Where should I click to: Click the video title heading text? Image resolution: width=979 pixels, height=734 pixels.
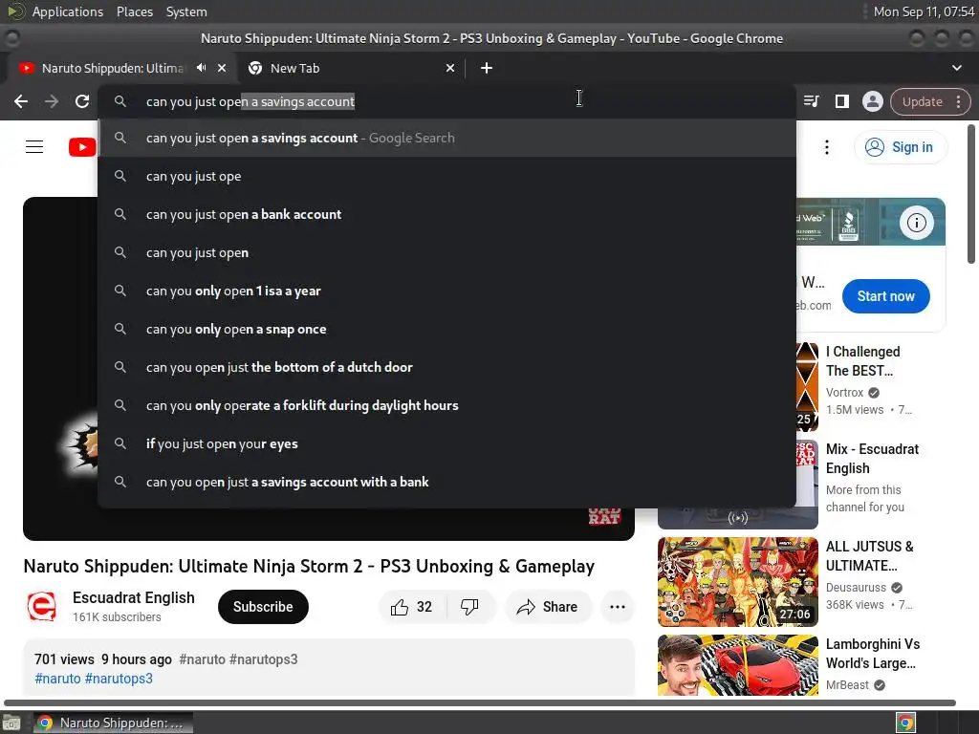pos(309,566)
